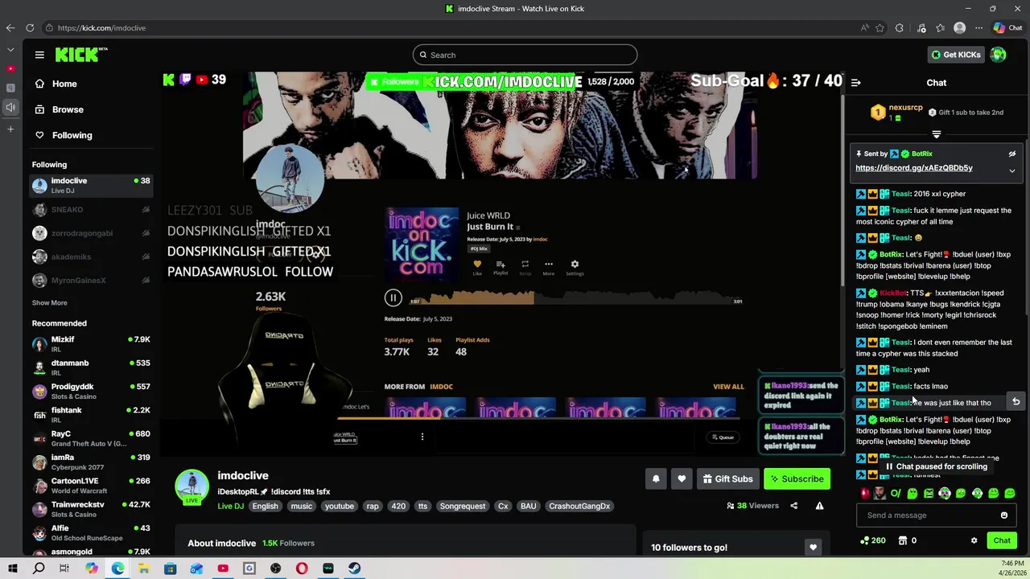Screen dimensions: 1030x579
Task: Open the channel shop icon showing 0
Action: (x=906, y=540)
